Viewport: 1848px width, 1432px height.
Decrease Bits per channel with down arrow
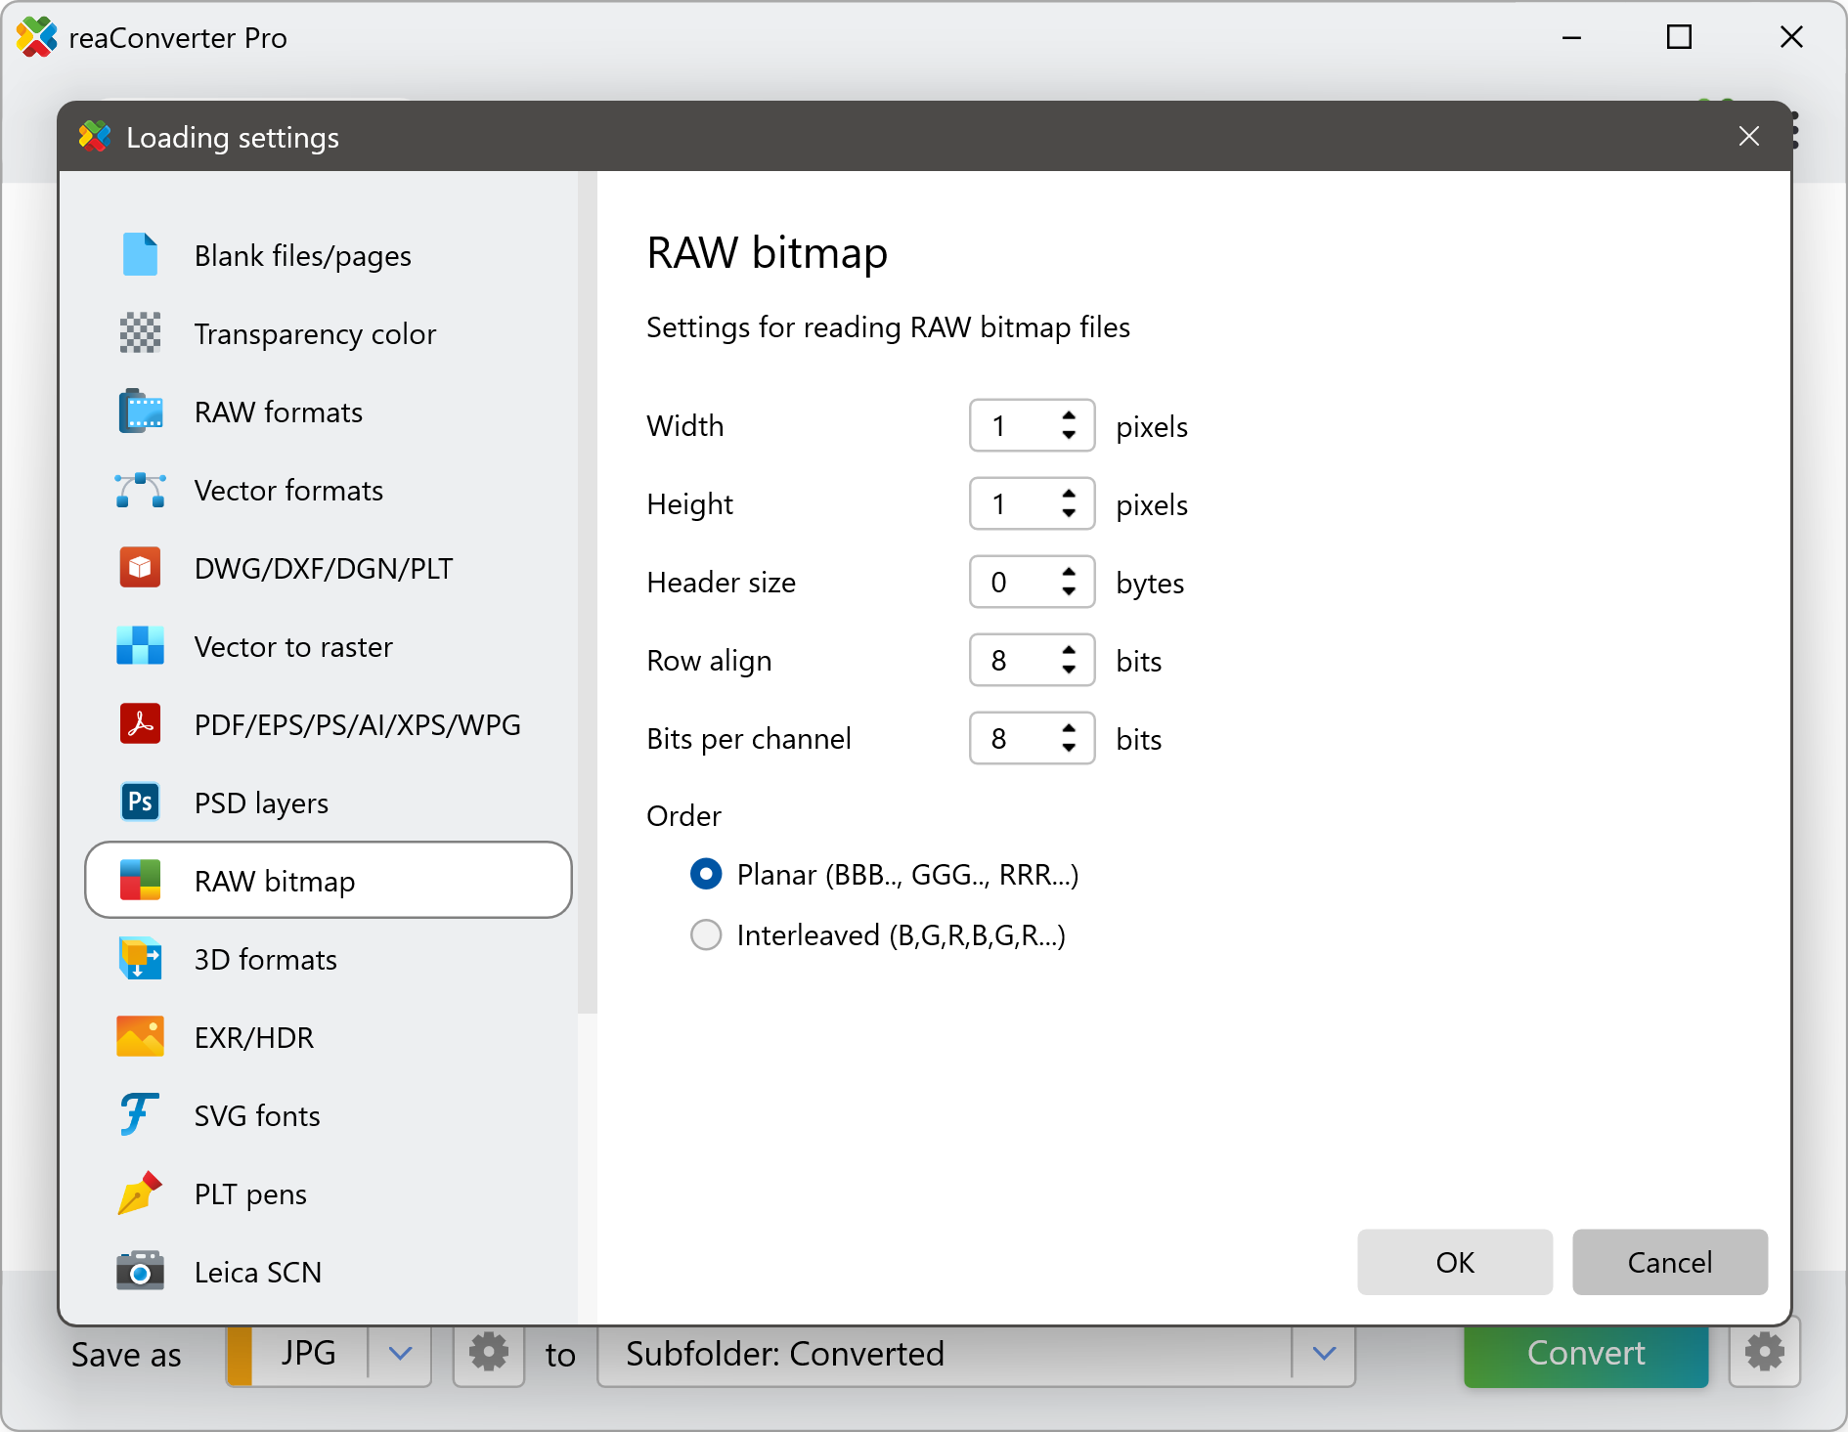pyautogui.click(x=1069, y=749)
